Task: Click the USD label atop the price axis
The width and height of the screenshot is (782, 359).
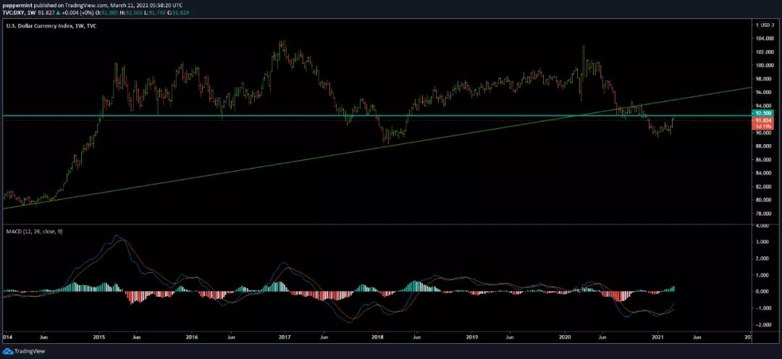Action: [x=764, y=25]
